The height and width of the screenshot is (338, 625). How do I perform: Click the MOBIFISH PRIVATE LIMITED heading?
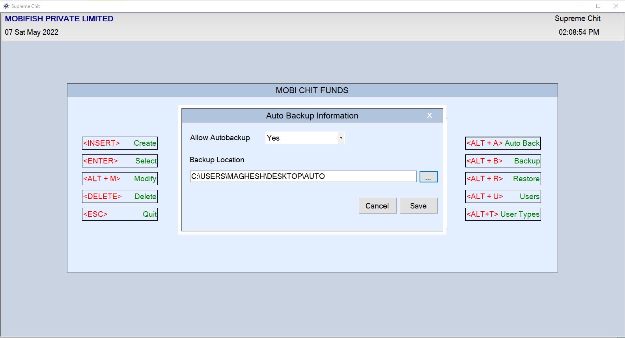pos(59,19)
